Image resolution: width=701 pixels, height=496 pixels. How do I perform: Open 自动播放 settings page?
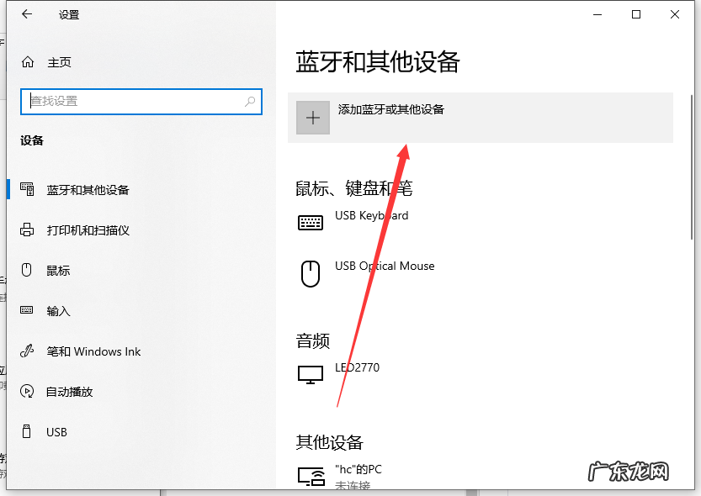tap(69, 392)
